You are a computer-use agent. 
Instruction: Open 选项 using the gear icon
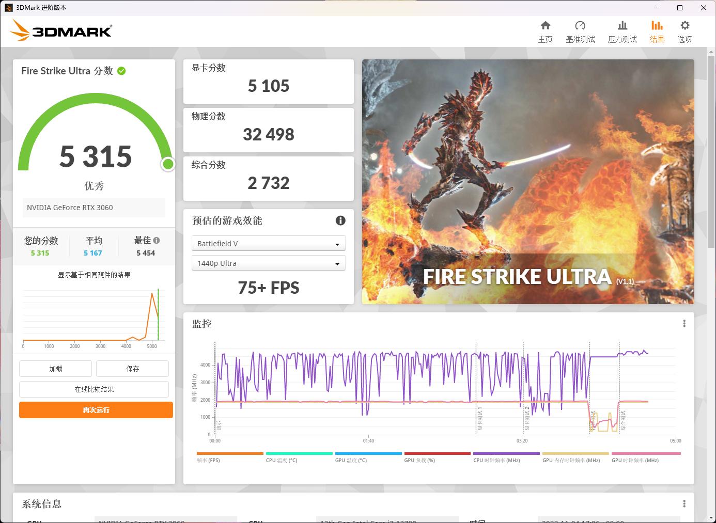pyautogui.click(x=685, y=25)
